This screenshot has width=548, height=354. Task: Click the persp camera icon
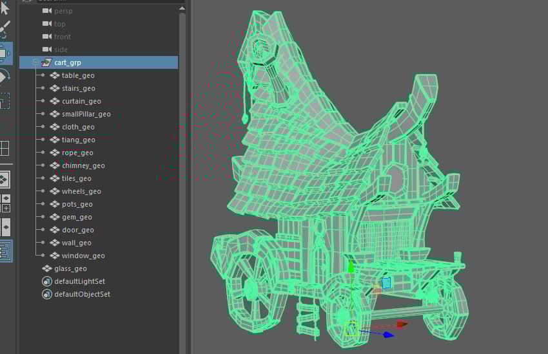click(46, 11)
